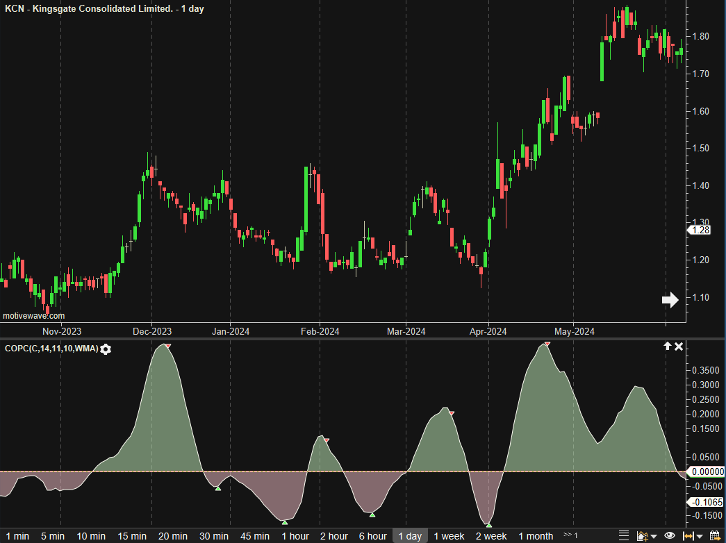Image resolution: width=726 pixels, height=543 pixels.
Task: Select the active 1 day timeframe
Action: point(409,536)
